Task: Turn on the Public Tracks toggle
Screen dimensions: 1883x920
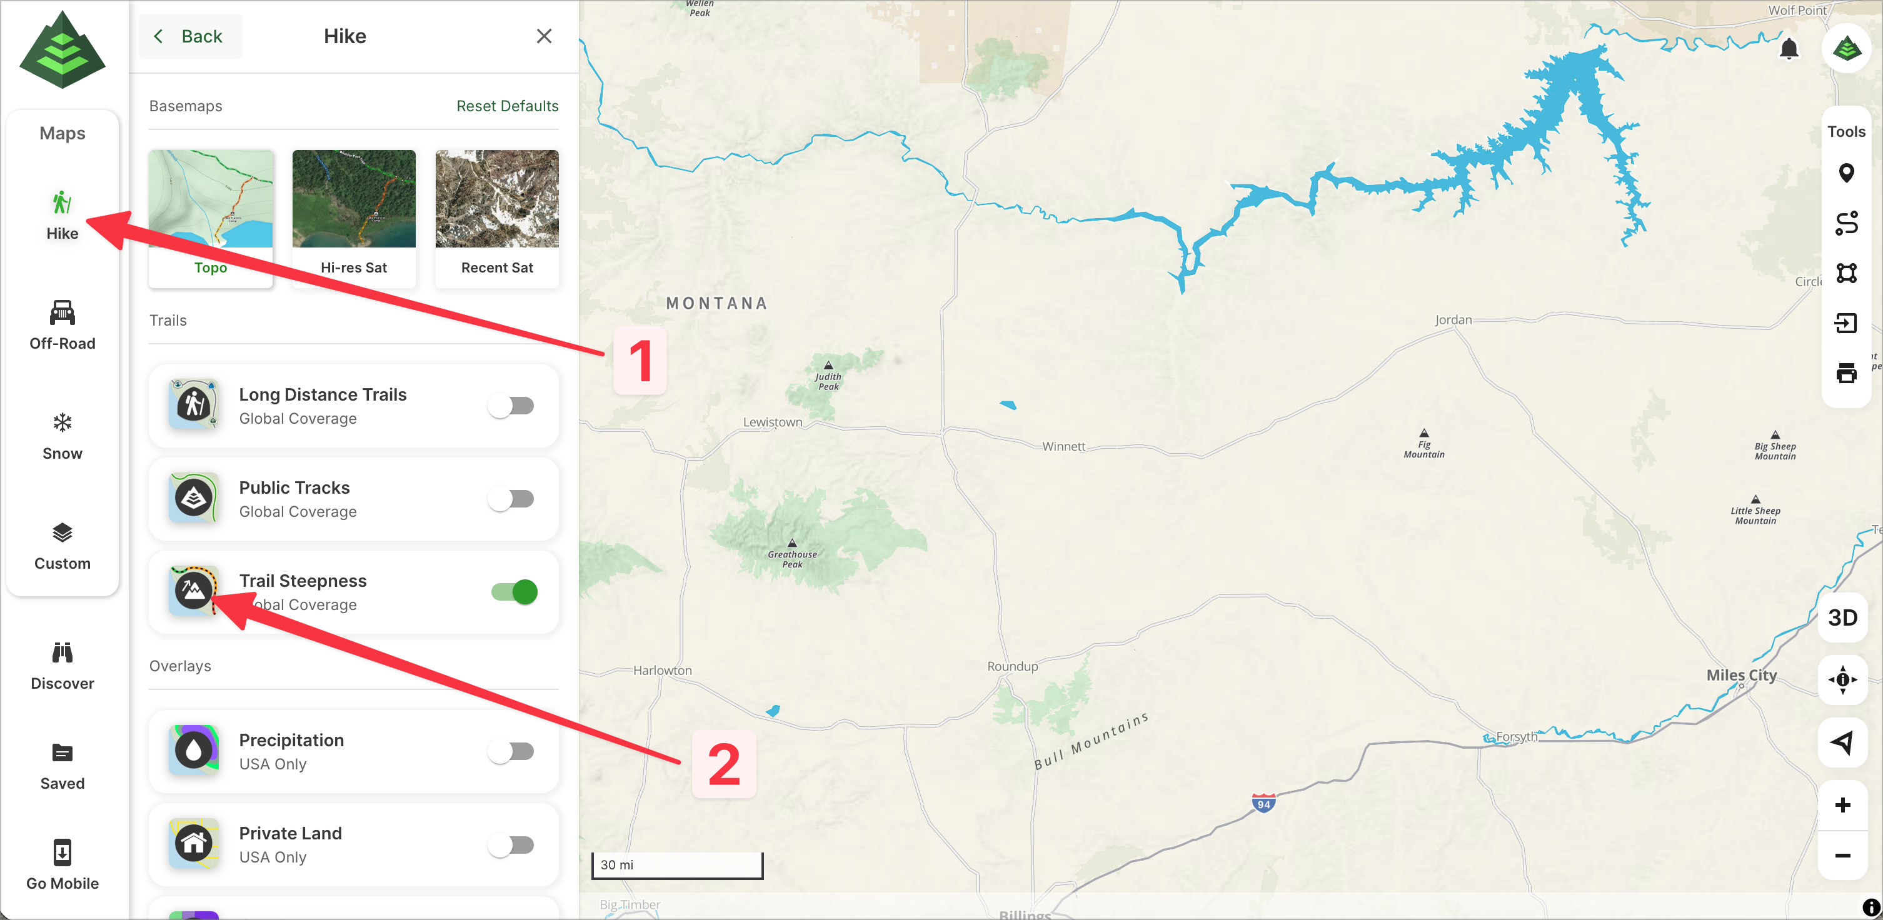Action: click(511, 499)
